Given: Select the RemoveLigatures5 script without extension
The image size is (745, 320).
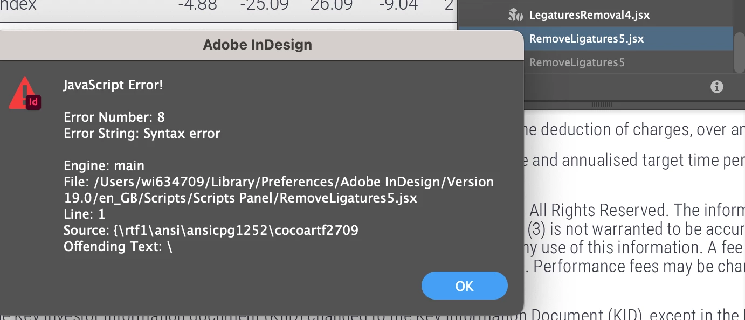Looking at the screenshot, I should click(577, 62).
